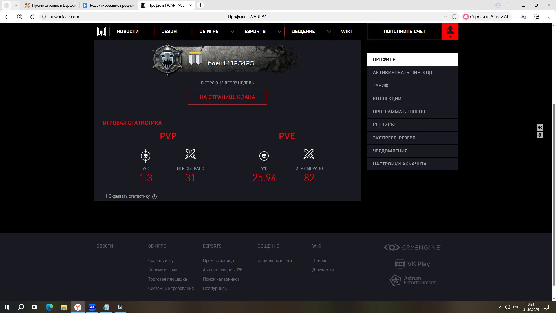Expand the ESPORTS menu chevron
The height and width of the screenshot is (313, 556).
pyautogui.click(x=279, y=32)
